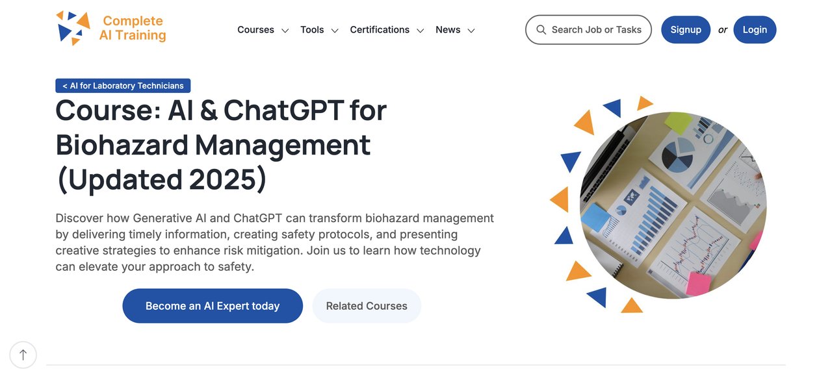Open the Tools menu
Screen dimensions: 832x378
(x=312, y=30)
